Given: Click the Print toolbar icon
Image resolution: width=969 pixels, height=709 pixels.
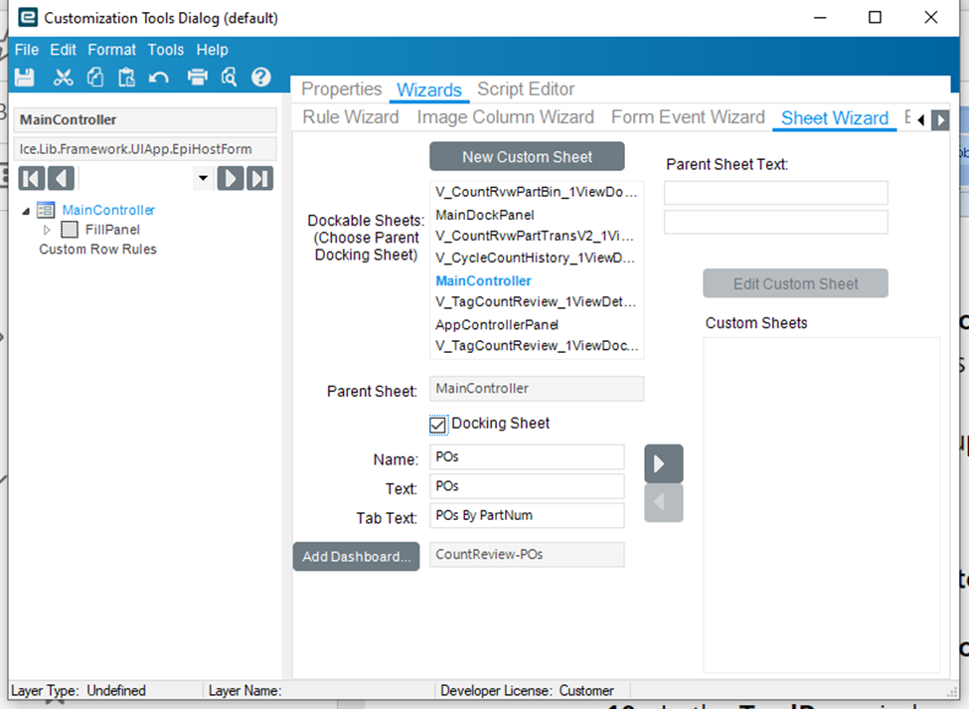Looking at the screenshot, I should pyautogui.click(x=197, y=78).
